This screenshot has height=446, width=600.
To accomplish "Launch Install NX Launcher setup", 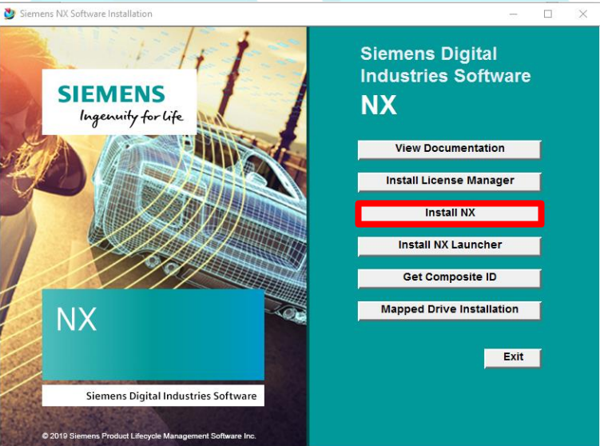I will 449,245.
